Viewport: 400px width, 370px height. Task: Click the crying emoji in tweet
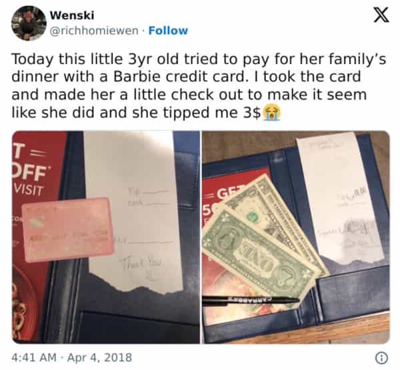pos(272,113)
